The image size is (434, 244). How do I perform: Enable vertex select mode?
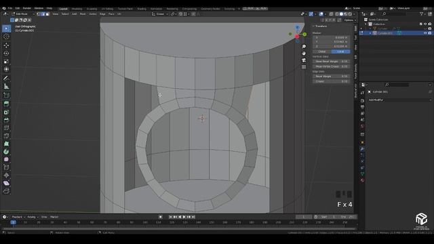tap(39, 14)
